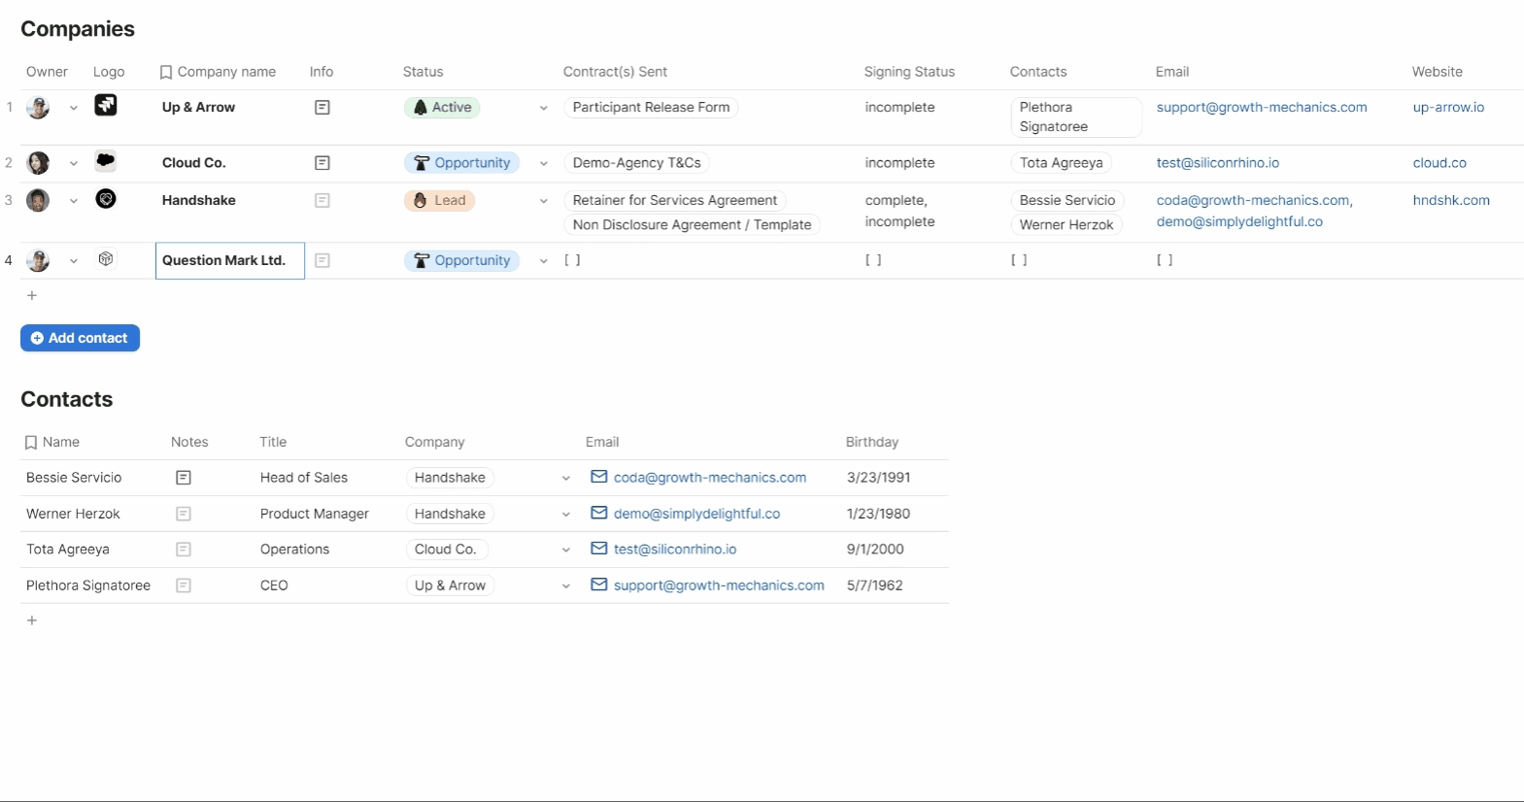Image resolution: width=1524 pixels, height=802 pixels.
Task: Click the Demo-Agency T&Cs contract chip
Action: pyautogui.click(x=637, y=163)
